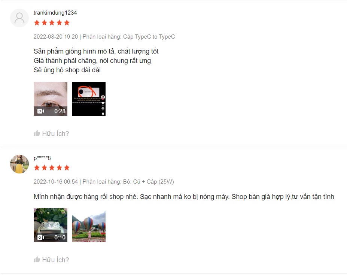Viewport: 347px width, 275px height.
Task: Click first star in p*****8's rating
Action: (x=37, y=167)
